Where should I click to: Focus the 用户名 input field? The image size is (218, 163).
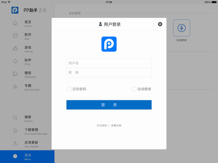tap(109, 63)
